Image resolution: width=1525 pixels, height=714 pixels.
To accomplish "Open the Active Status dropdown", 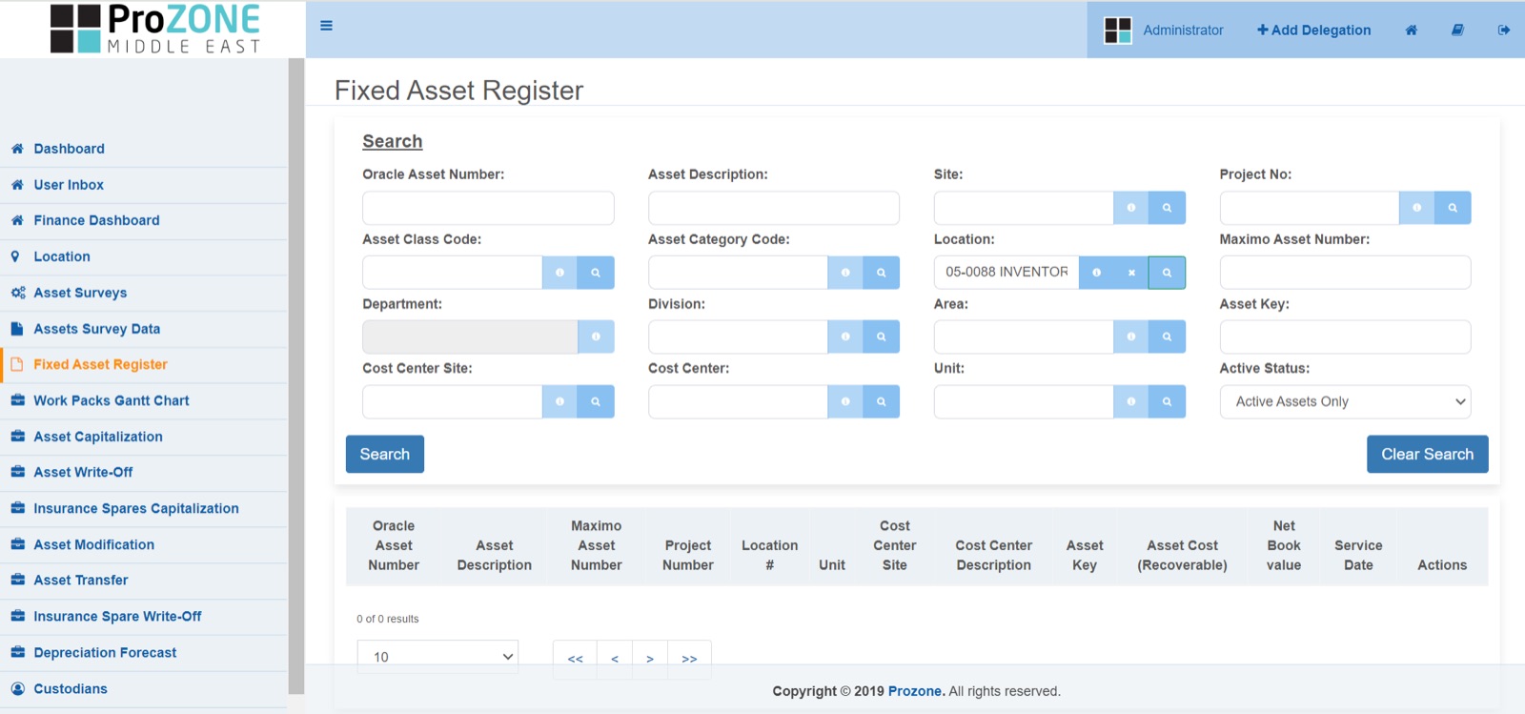I will point(1345,401).
